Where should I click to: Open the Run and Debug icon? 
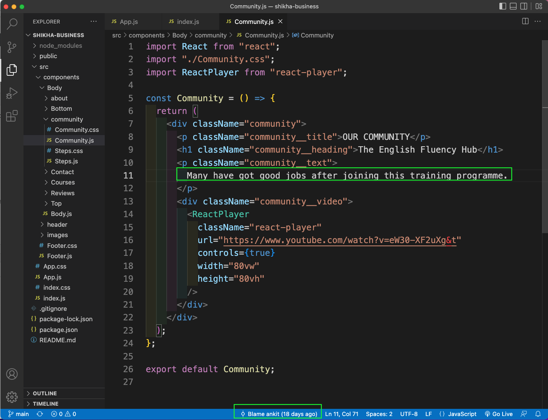pos(12,93)
